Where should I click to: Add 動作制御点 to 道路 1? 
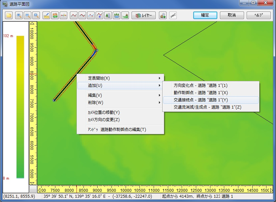211,92
